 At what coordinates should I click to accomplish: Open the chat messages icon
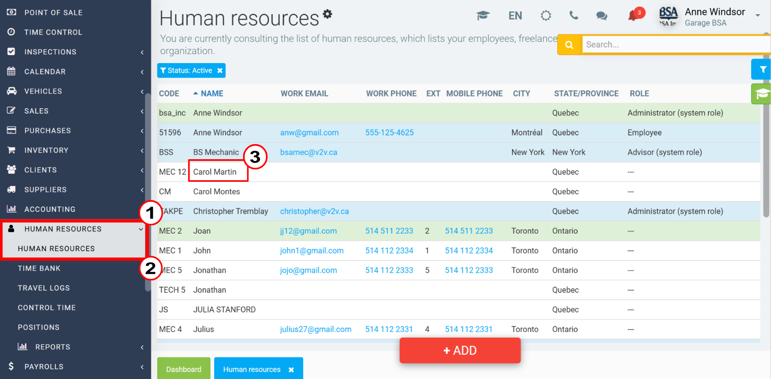coord(601,16)
